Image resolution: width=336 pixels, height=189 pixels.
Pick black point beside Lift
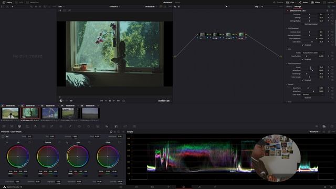(x=7, y=142)
